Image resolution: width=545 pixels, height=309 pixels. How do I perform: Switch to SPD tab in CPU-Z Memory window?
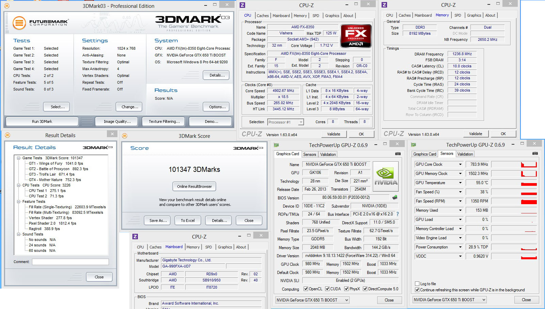pyautogui.click(x=458, y=15)
